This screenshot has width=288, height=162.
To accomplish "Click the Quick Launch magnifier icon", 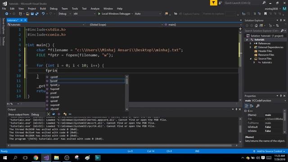I will click(264, 3).
